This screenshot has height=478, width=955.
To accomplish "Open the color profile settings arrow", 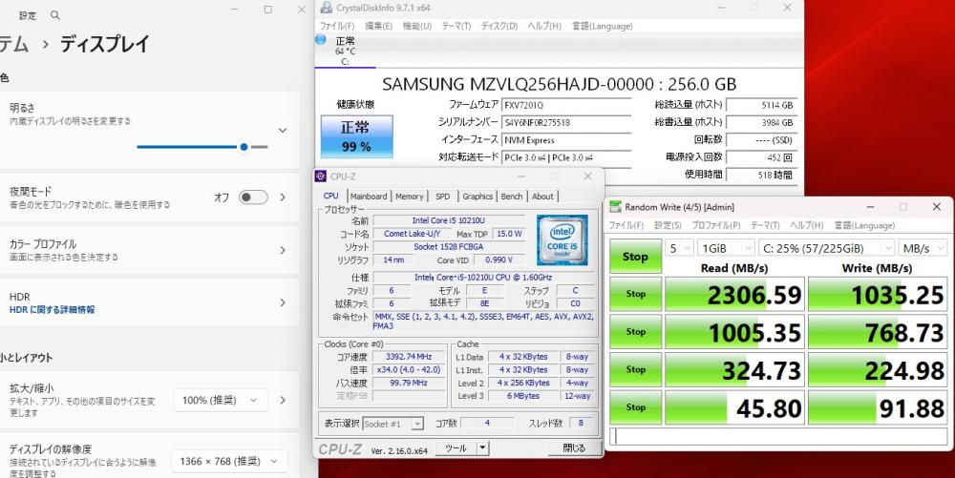I will click(x=283, y=250).
